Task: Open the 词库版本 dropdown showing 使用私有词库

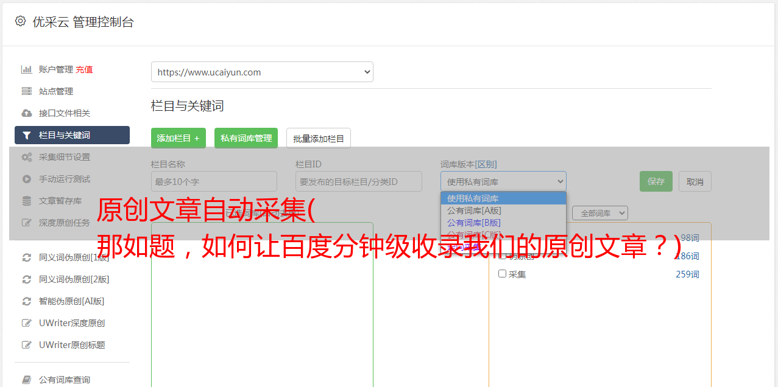Action: tap(503, 181)
